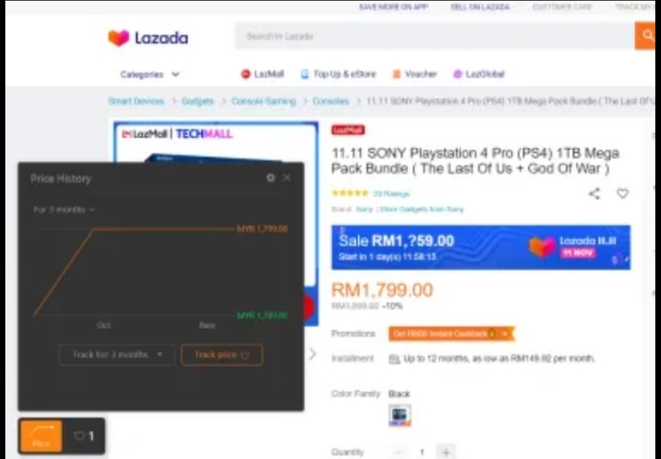Click the heart counter in price widget
Viewport: 661px width, 459px height.
[x=84, y=436]
